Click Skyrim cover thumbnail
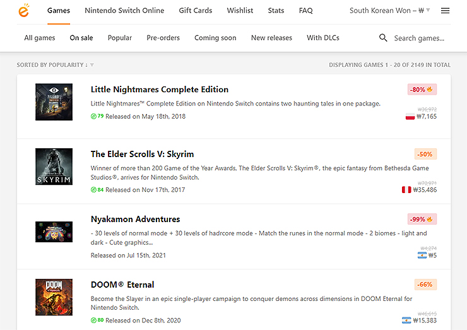The image size is (467, 330). tap(54, 167)
